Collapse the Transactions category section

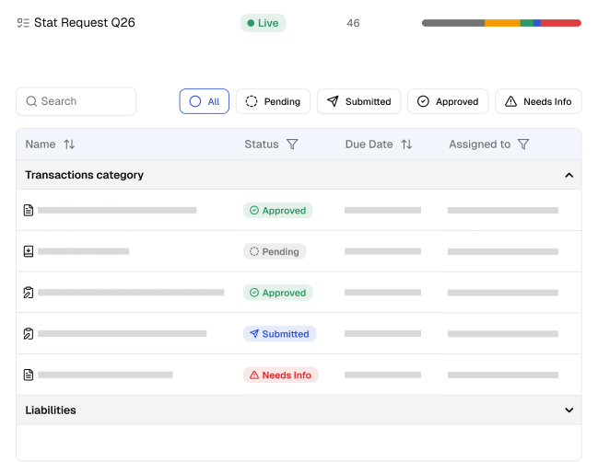pos(569,175)
